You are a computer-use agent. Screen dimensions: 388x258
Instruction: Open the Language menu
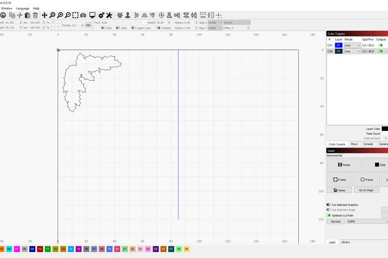coord(23,8)
